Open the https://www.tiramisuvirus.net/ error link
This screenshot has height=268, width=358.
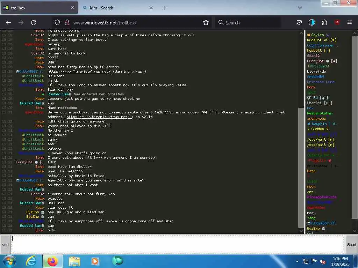[98, 117]
